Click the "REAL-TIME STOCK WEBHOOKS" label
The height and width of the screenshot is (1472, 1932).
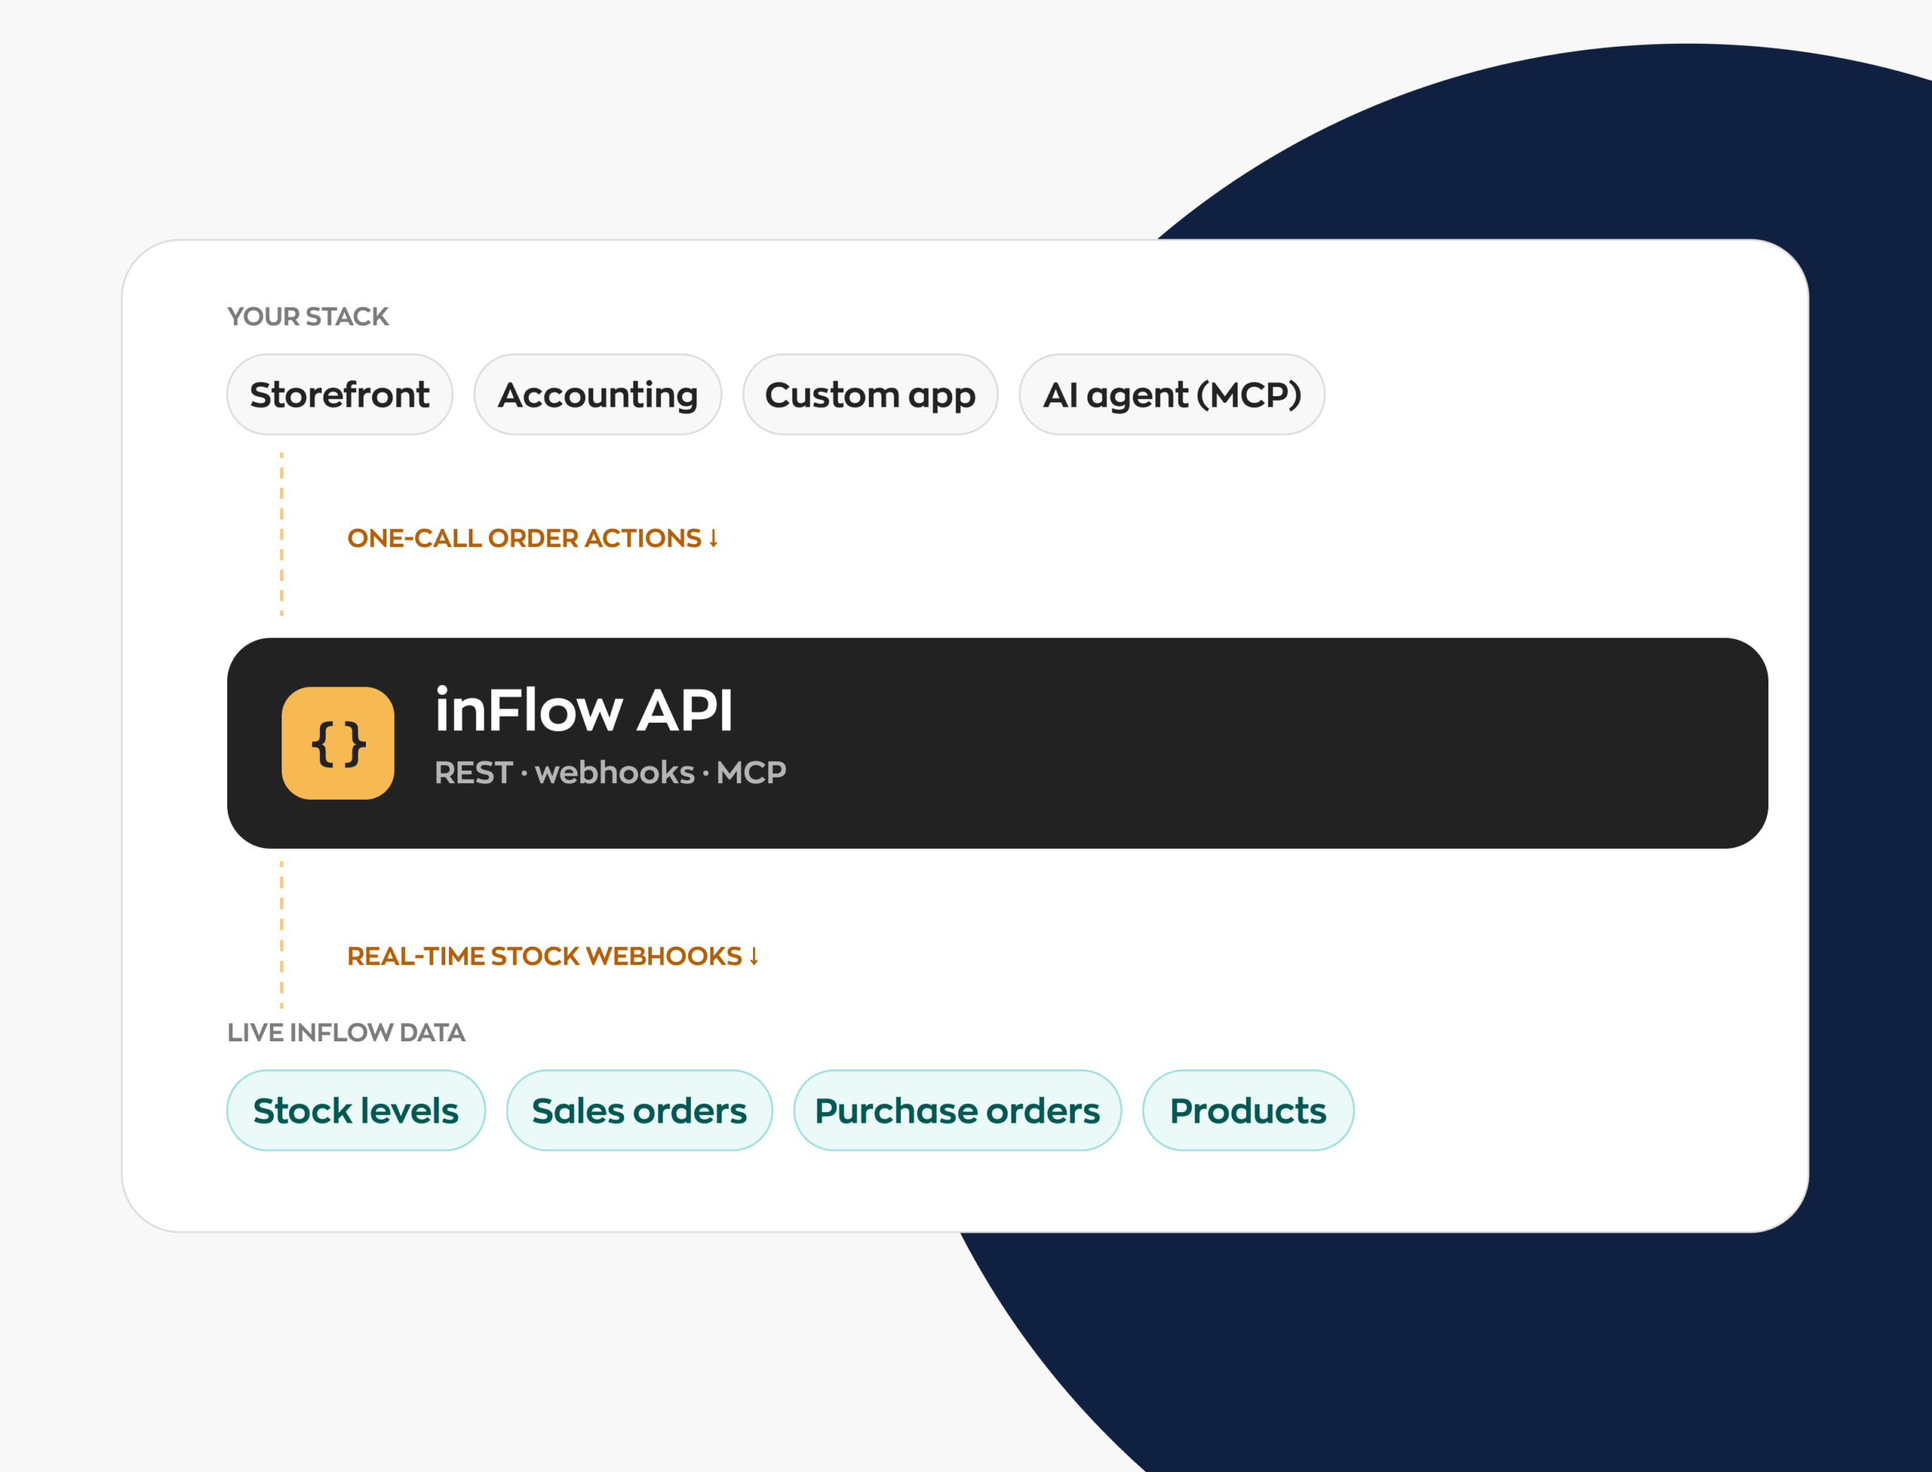tap(553, 956)
